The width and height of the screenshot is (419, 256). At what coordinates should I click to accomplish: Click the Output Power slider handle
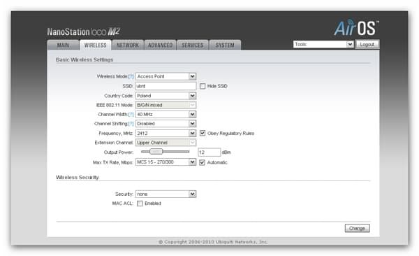point(156,152)
